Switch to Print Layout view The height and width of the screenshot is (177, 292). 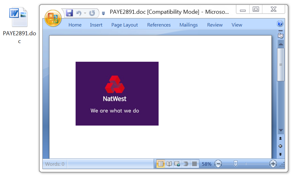160,164
